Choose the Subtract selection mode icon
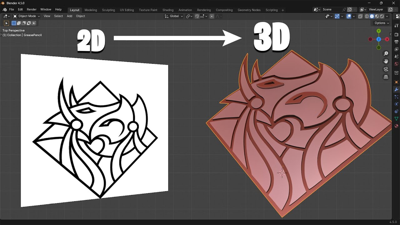This screenshot has width=400, height=225. 24,23
